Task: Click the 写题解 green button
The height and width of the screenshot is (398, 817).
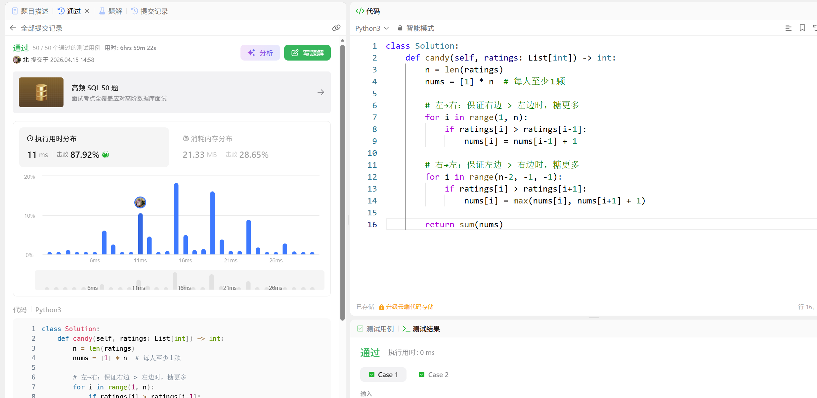Action: pos(307,53)
